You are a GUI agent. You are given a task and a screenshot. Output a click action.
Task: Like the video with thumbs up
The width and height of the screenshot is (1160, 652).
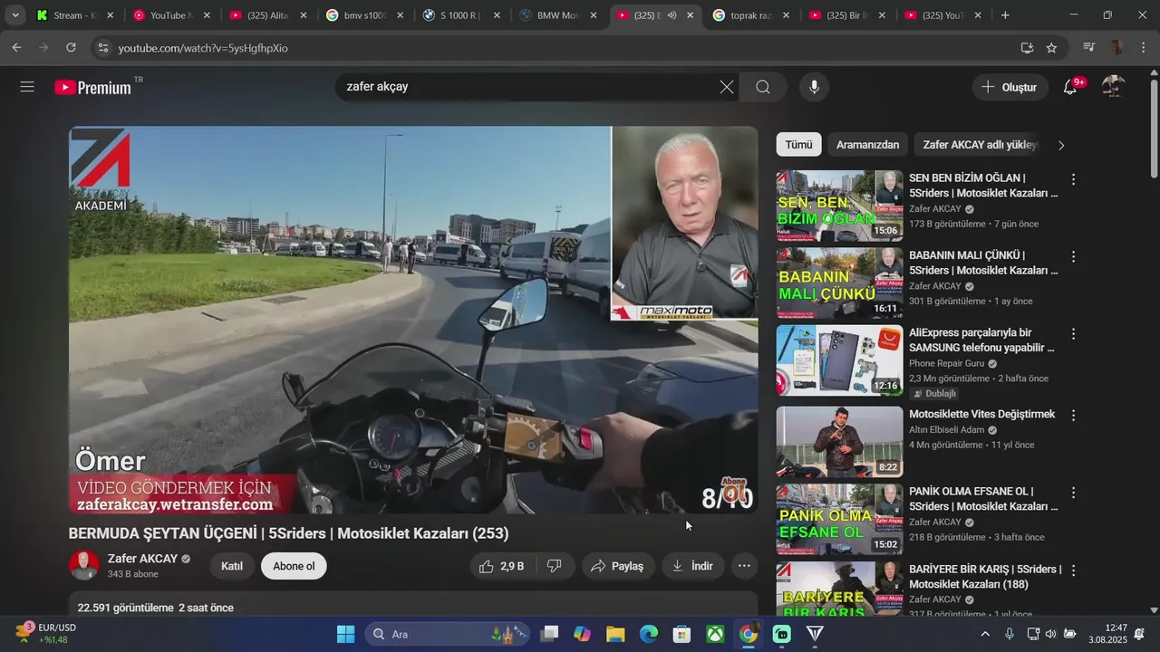[501, 566]
